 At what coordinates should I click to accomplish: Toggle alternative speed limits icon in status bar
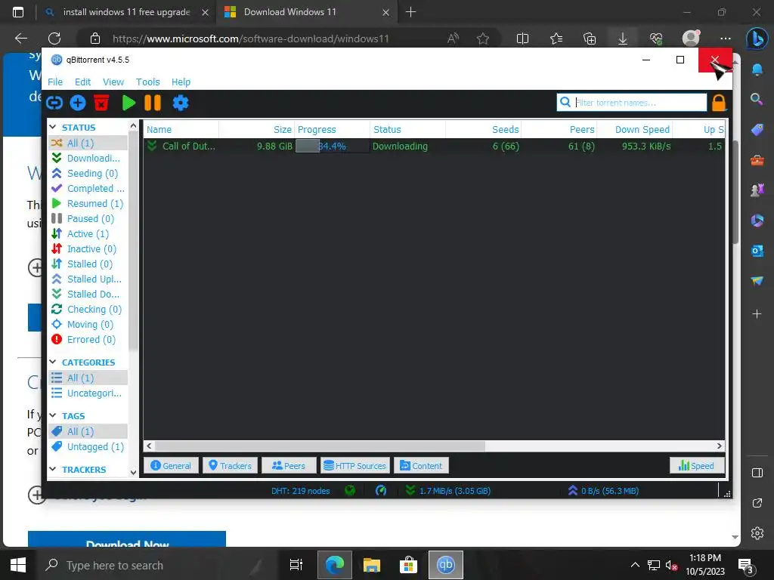[x=381, y=491]
